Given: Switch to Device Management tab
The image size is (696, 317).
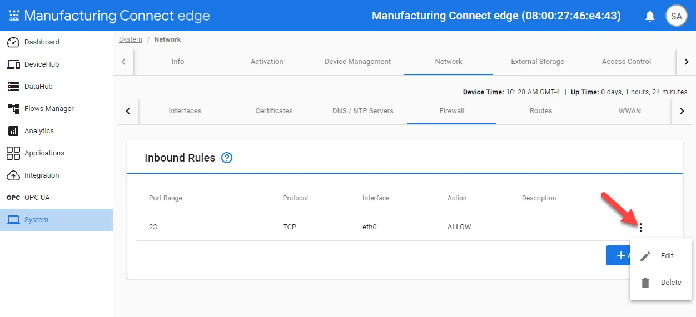Looking at the screenshot, I should click(358, 62).
